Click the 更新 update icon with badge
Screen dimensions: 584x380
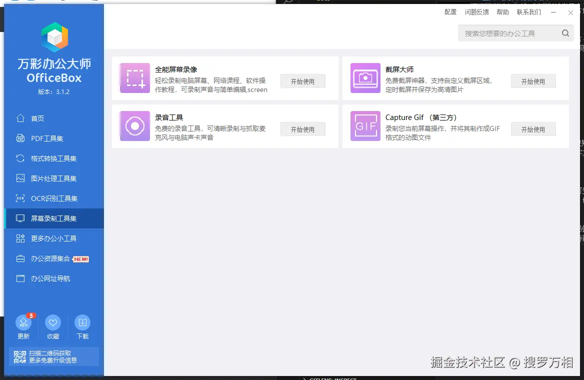click(x=23, y=322)
